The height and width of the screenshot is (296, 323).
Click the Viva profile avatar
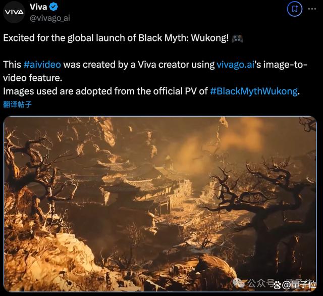click(x=14, y=12)
